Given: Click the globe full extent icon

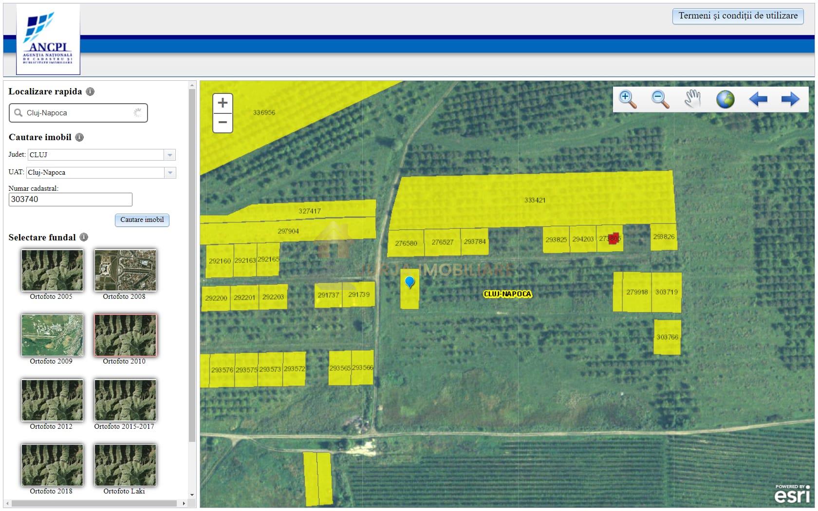Looking at the screenshot, I should [x=725, y=99].
